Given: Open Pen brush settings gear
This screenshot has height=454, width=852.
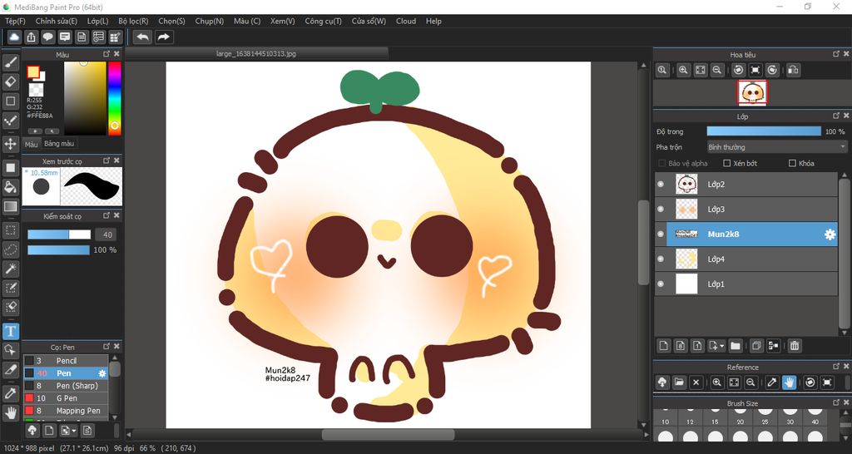Looking at the screenshot, I should click(102, 373).
